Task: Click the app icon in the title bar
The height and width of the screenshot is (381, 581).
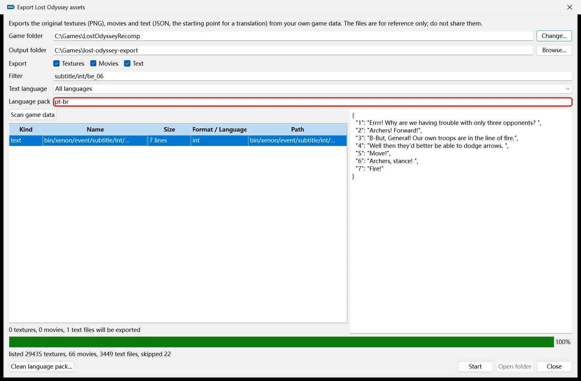Action: coord(11,7)
